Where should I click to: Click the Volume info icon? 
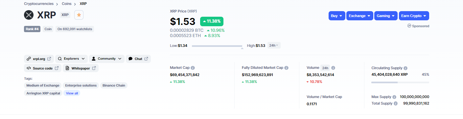(x=333, y=68)
